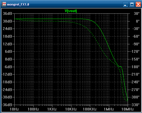Click the 0dB label on magnitude axis
This screenshot has width=142, height=113.
pos(9,59)
